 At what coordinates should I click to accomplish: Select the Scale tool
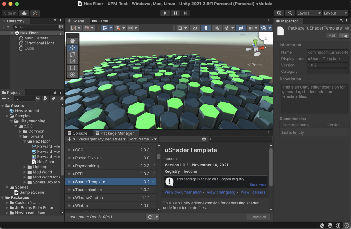(x=73, y=61)
